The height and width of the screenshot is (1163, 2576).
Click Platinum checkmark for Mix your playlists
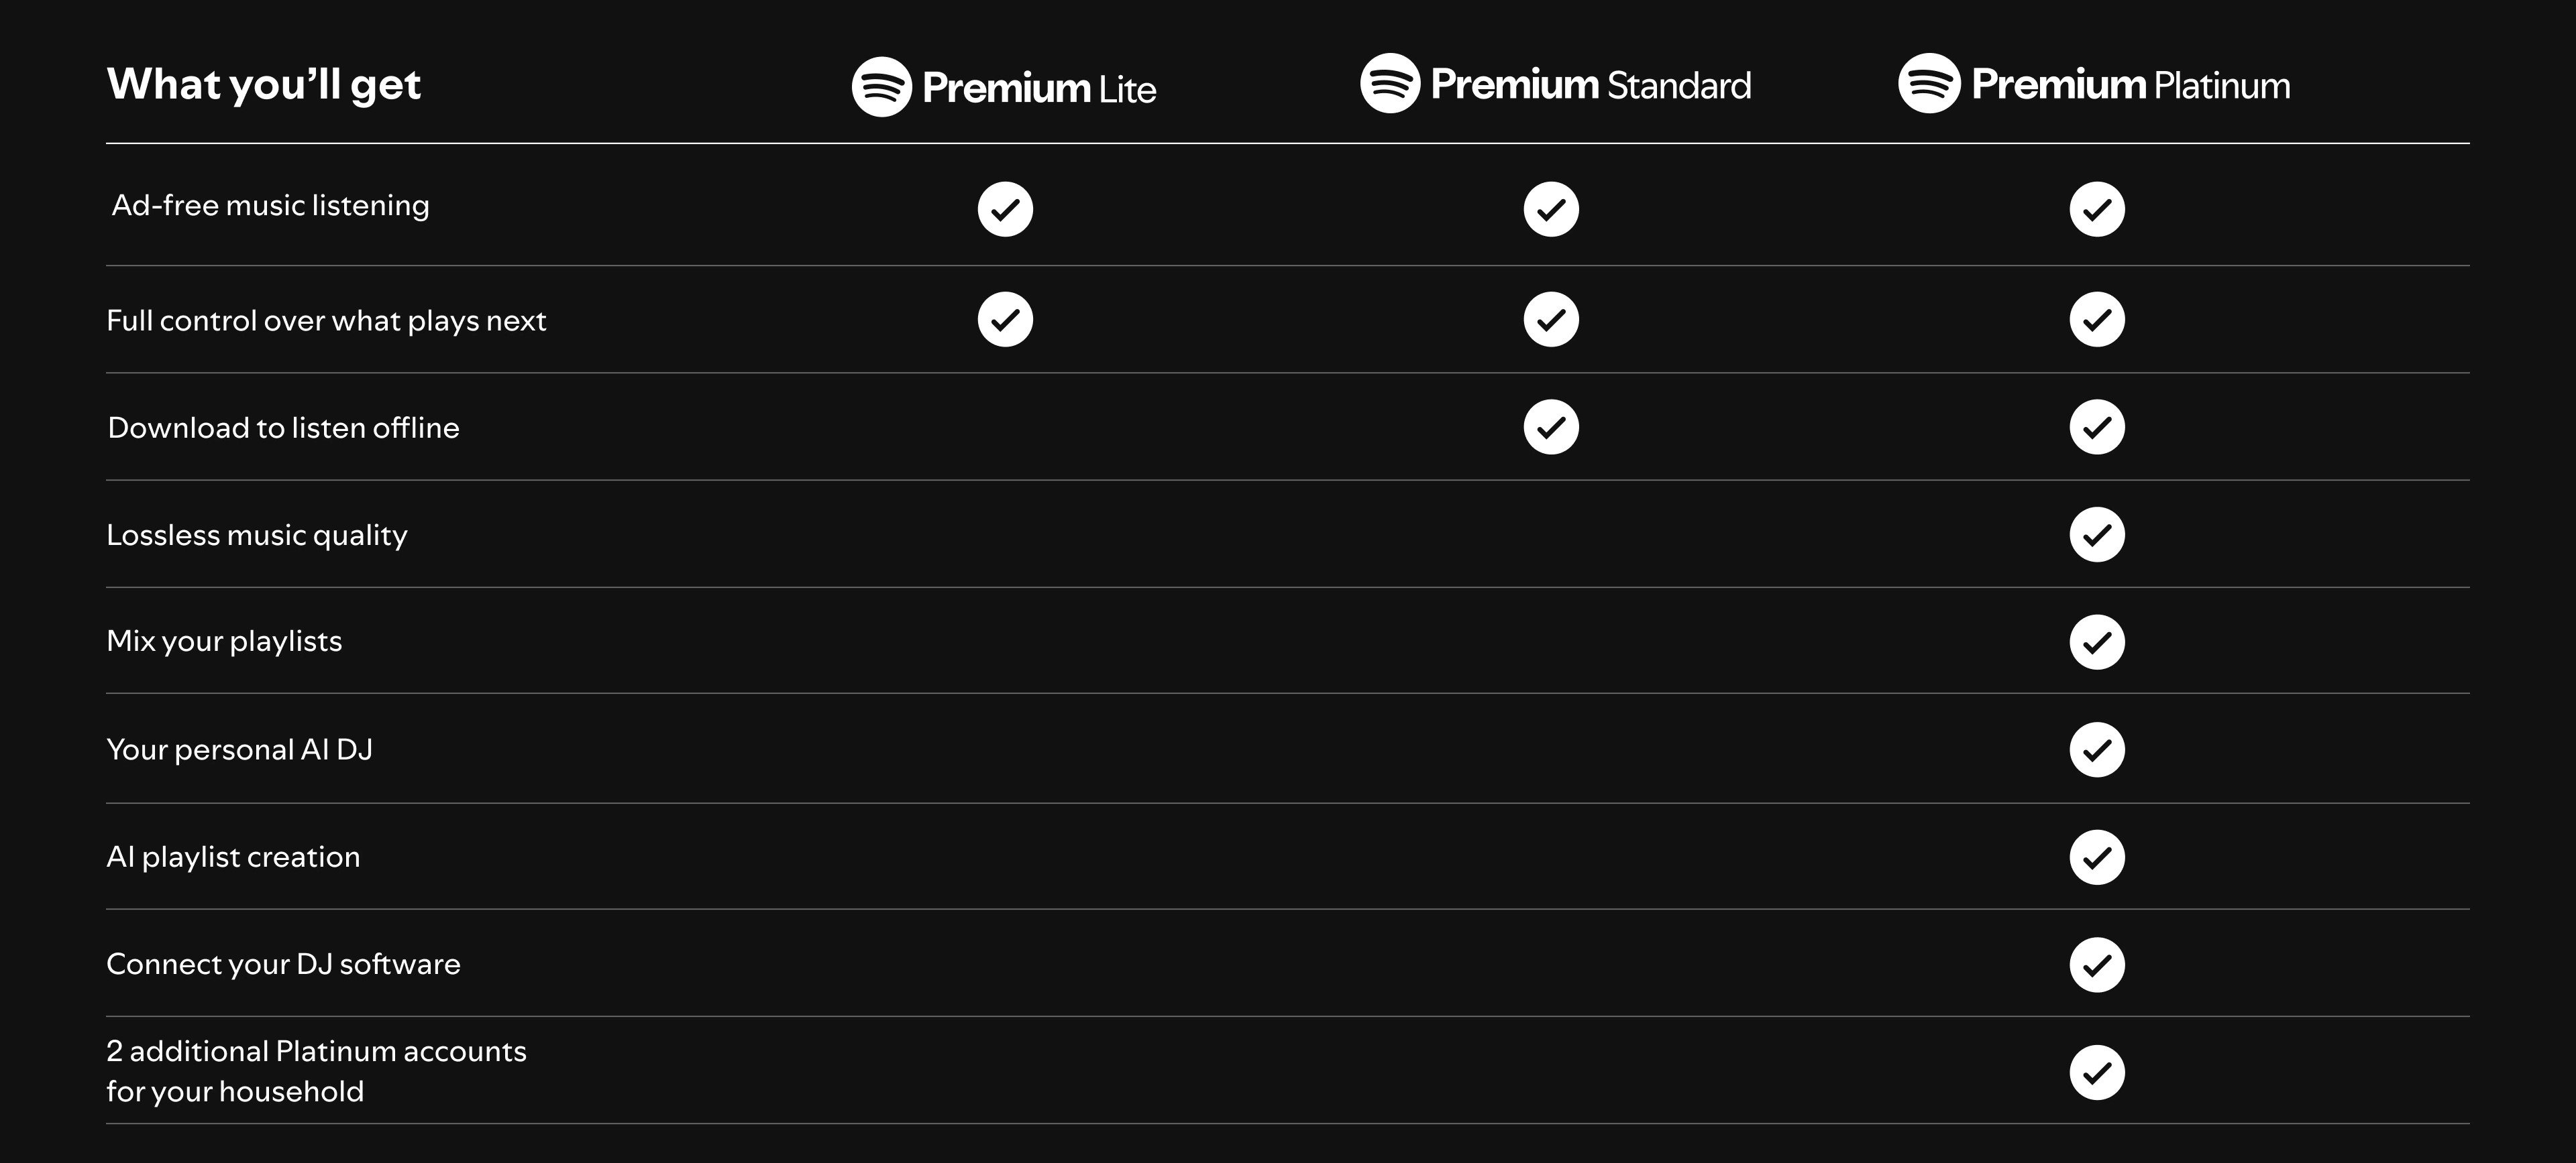click(x=2097, y=642)
